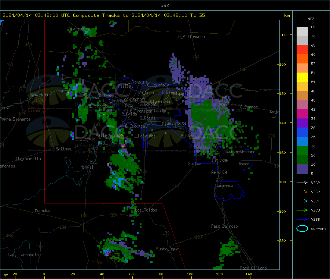330x279 pixels.
Task: Click the light green 20 dBZ swatch
Action: pyautogui.click(x=302, y=150)
